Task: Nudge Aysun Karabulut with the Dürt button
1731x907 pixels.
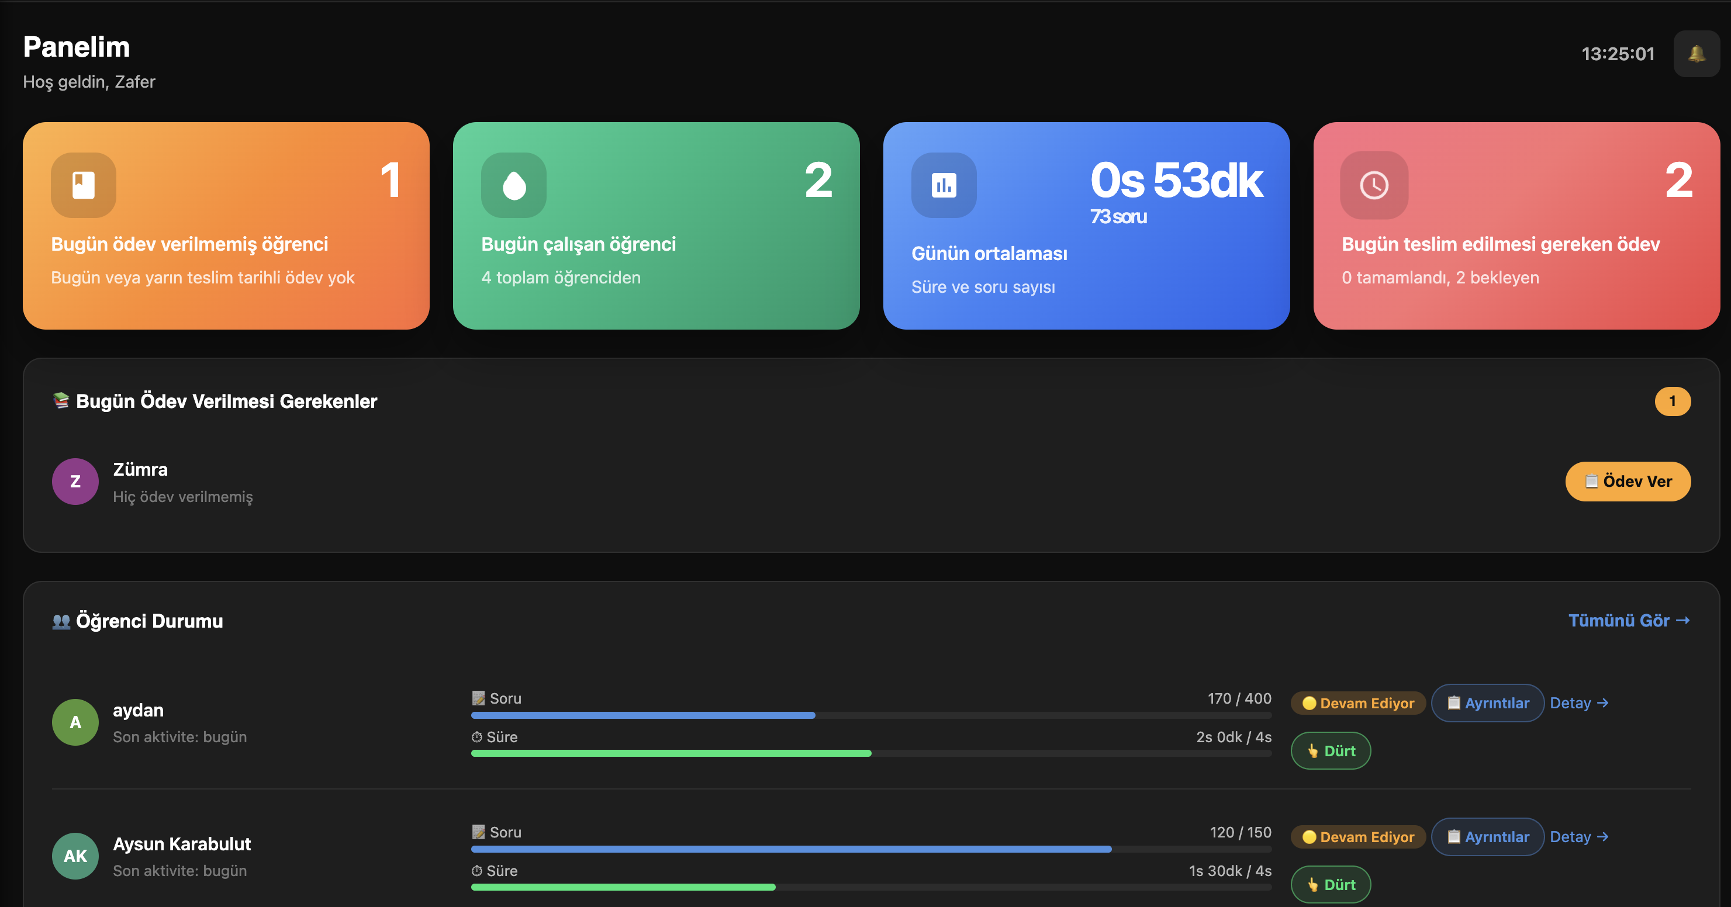Action: pyautogui.click(x=1331, y=884)
